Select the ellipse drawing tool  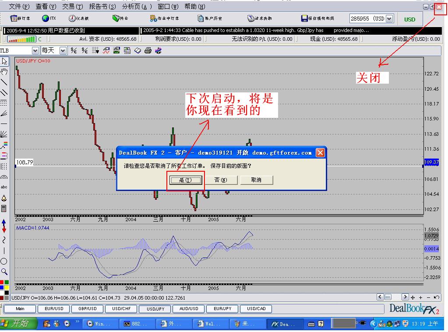pyautogui.click(x=4, y=261)
